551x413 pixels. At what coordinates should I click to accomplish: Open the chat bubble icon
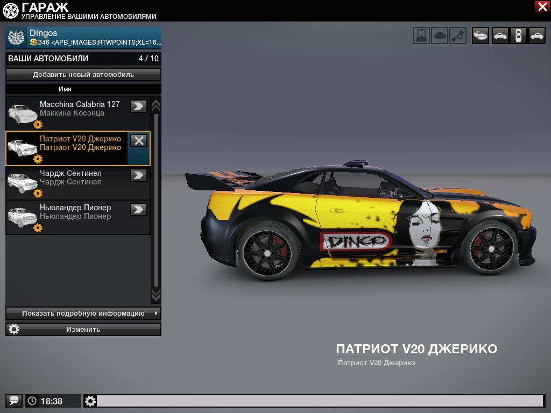pos(14,401)
